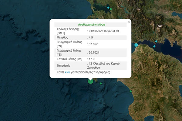182x121 pixels.
Task: Click the 'Εστιακό Βάθος [km]' label
Action: [69, 59]
